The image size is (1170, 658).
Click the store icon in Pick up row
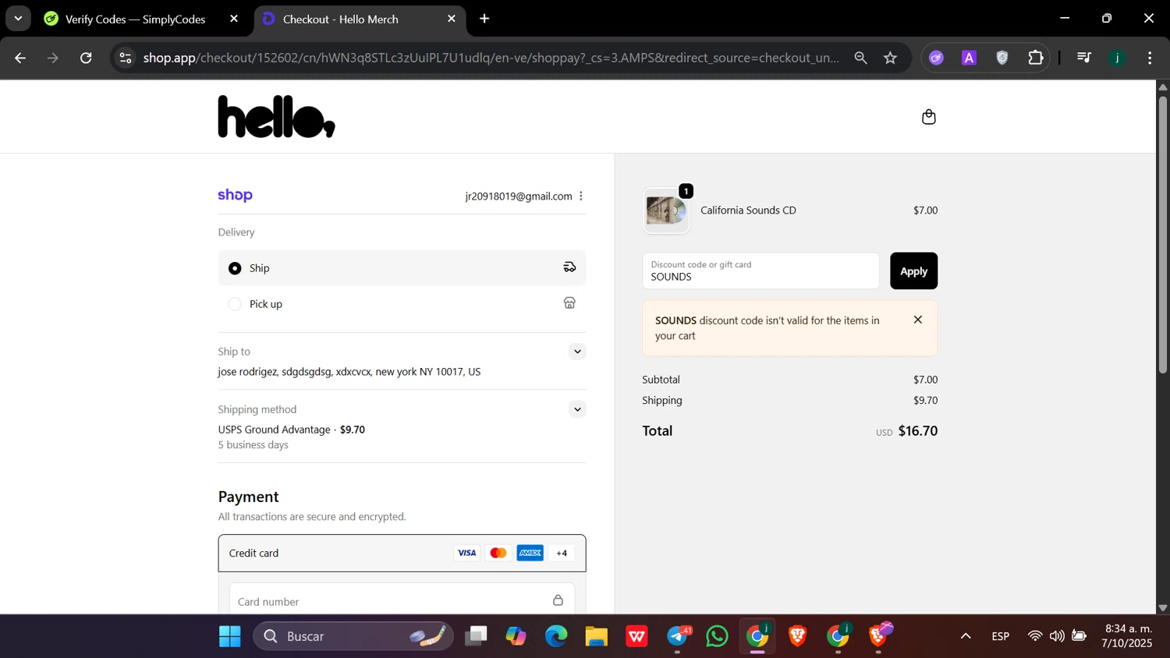pyautogui.click(x=569, y=303)
